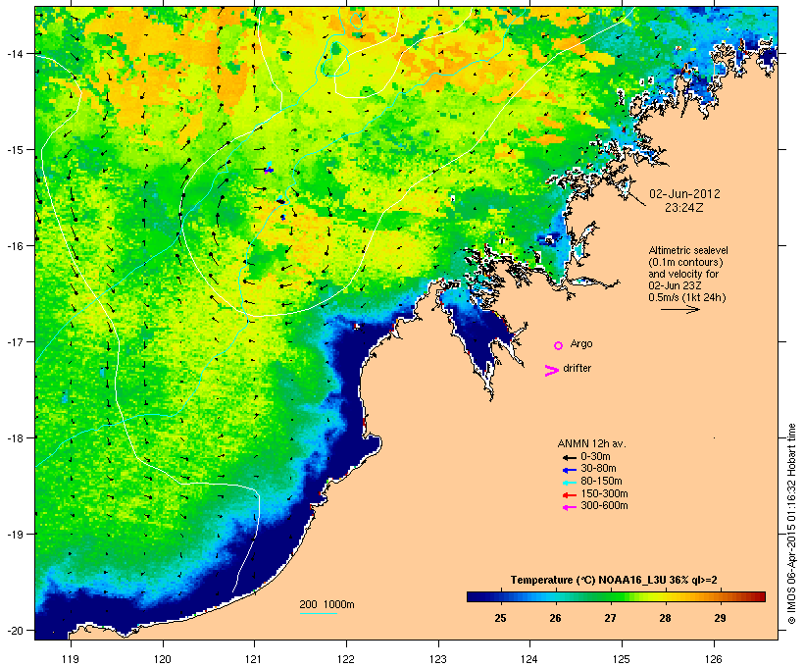
Task: Click the temperature colorbar gradient
Action: coord(616,596)
